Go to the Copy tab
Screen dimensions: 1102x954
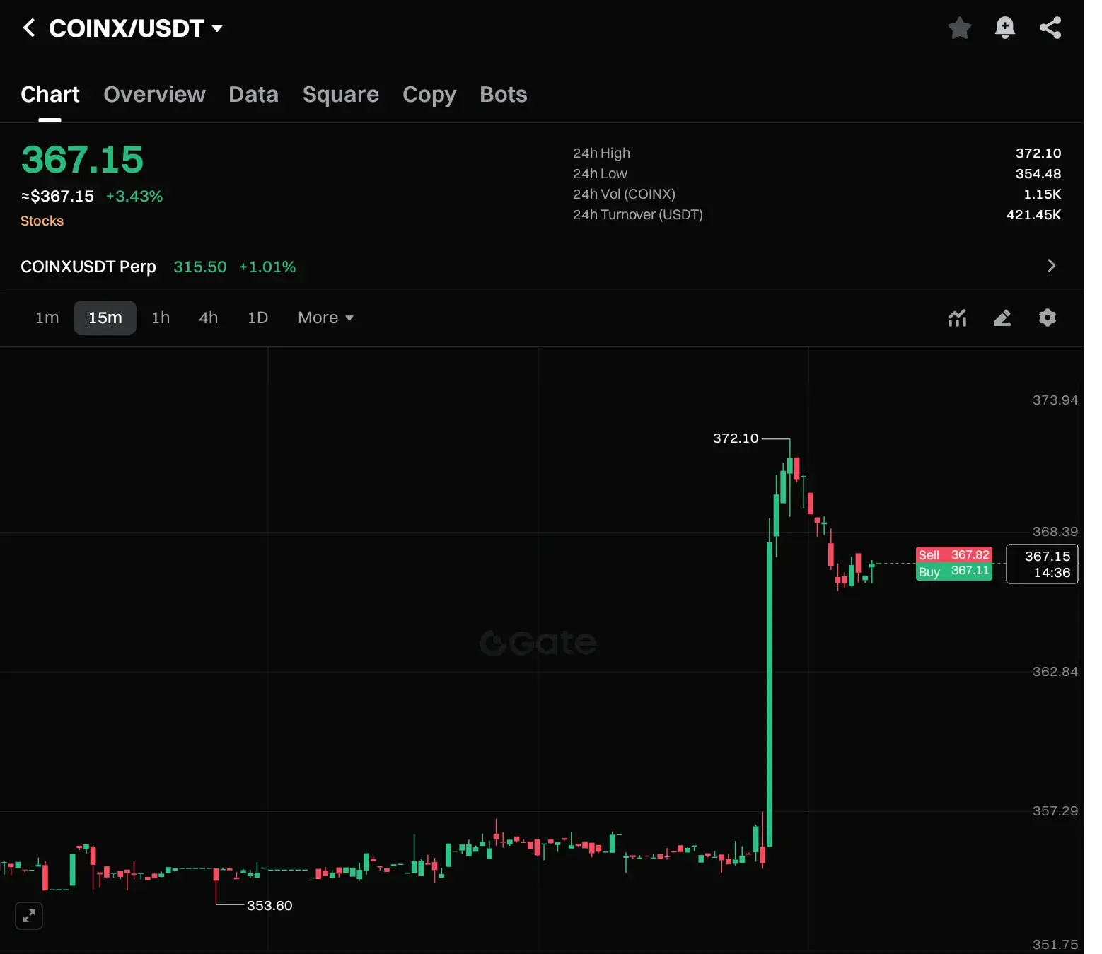tap(429, 94)
